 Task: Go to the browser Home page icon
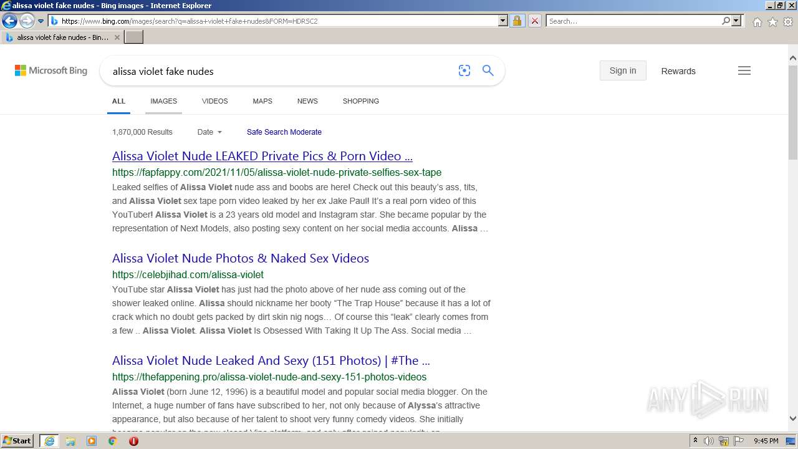(x=757, y=22)
